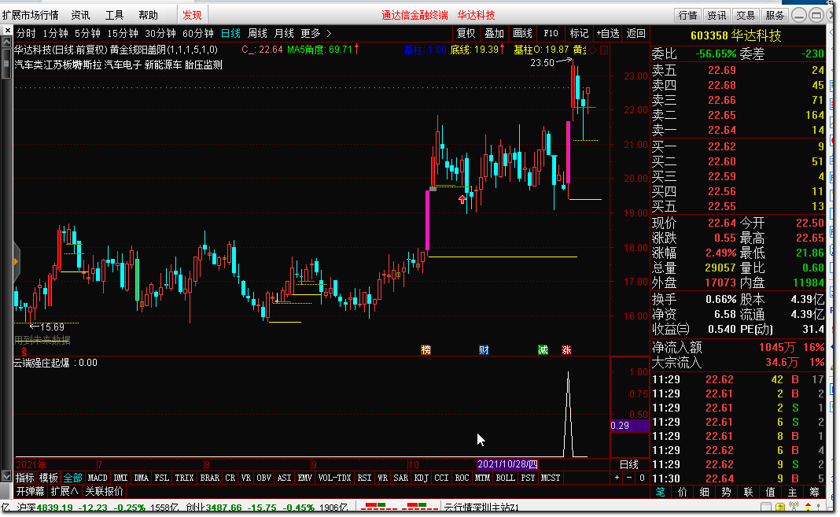The width and height of the screenshot is (840, 517).
Task: Click the red S marker at chart bottom-left
Action: point(24,352)
